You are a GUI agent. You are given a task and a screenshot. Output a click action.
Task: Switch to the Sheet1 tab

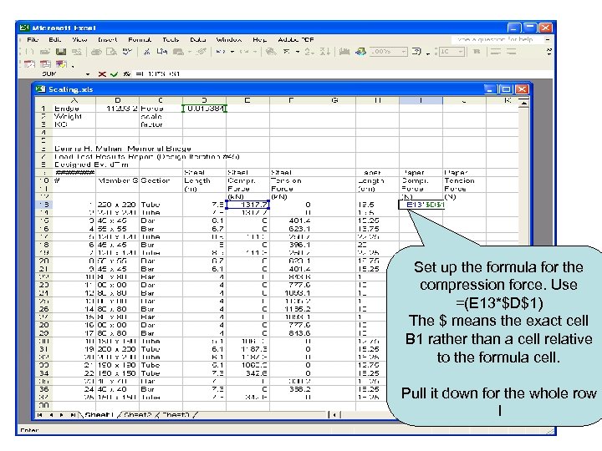tap(99, 414)
